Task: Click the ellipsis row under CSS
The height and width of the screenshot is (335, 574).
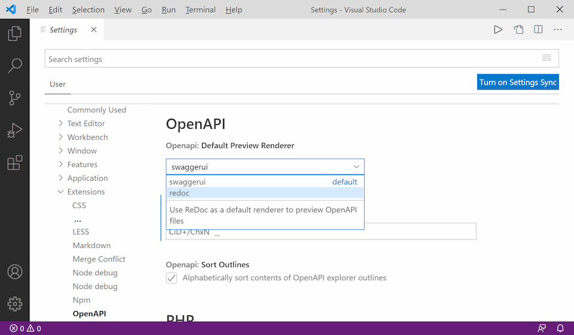Action: 77,220
